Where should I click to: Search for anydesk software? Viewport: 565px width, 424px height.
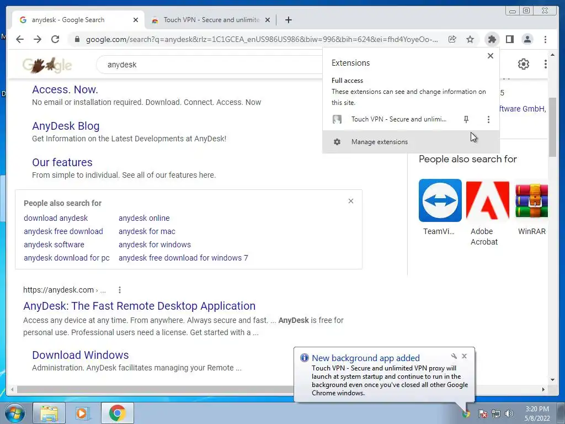click(x=54, y=245)
